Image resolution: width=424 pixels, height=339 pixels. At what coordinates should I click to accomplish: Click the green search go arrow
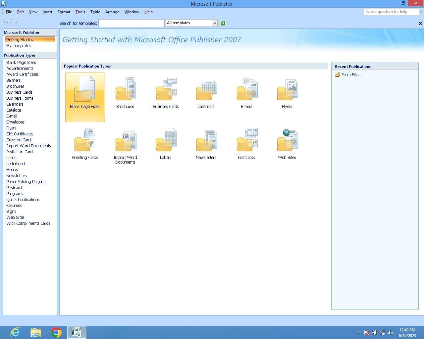point(223,23)
